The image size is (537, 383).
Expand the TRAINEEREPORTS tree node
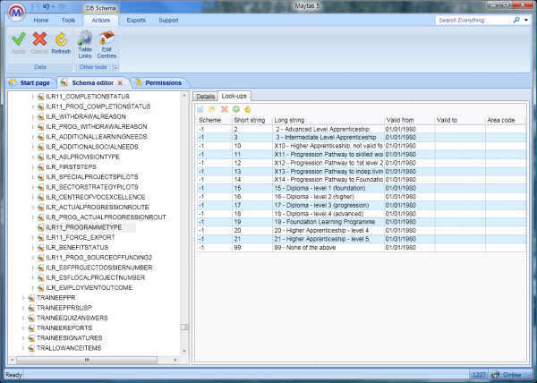24,329
